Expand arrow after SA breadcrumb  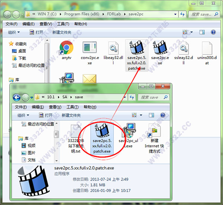71,97
